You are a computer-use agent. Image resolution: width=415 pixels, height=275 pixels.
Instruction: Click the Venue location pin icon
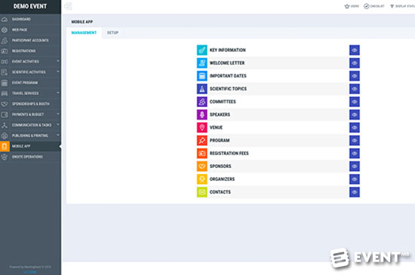click(x=202, y=127)
